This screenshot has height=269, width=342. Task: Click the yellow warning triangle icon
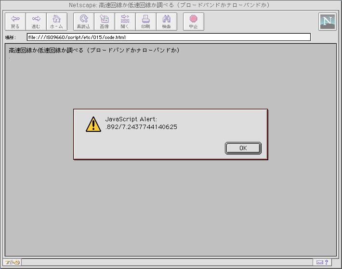coord(93,124)
